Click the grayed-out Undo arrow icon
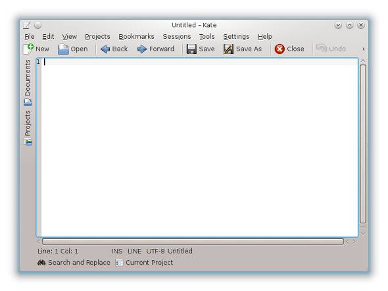388x291 pixels. point(322,48)
